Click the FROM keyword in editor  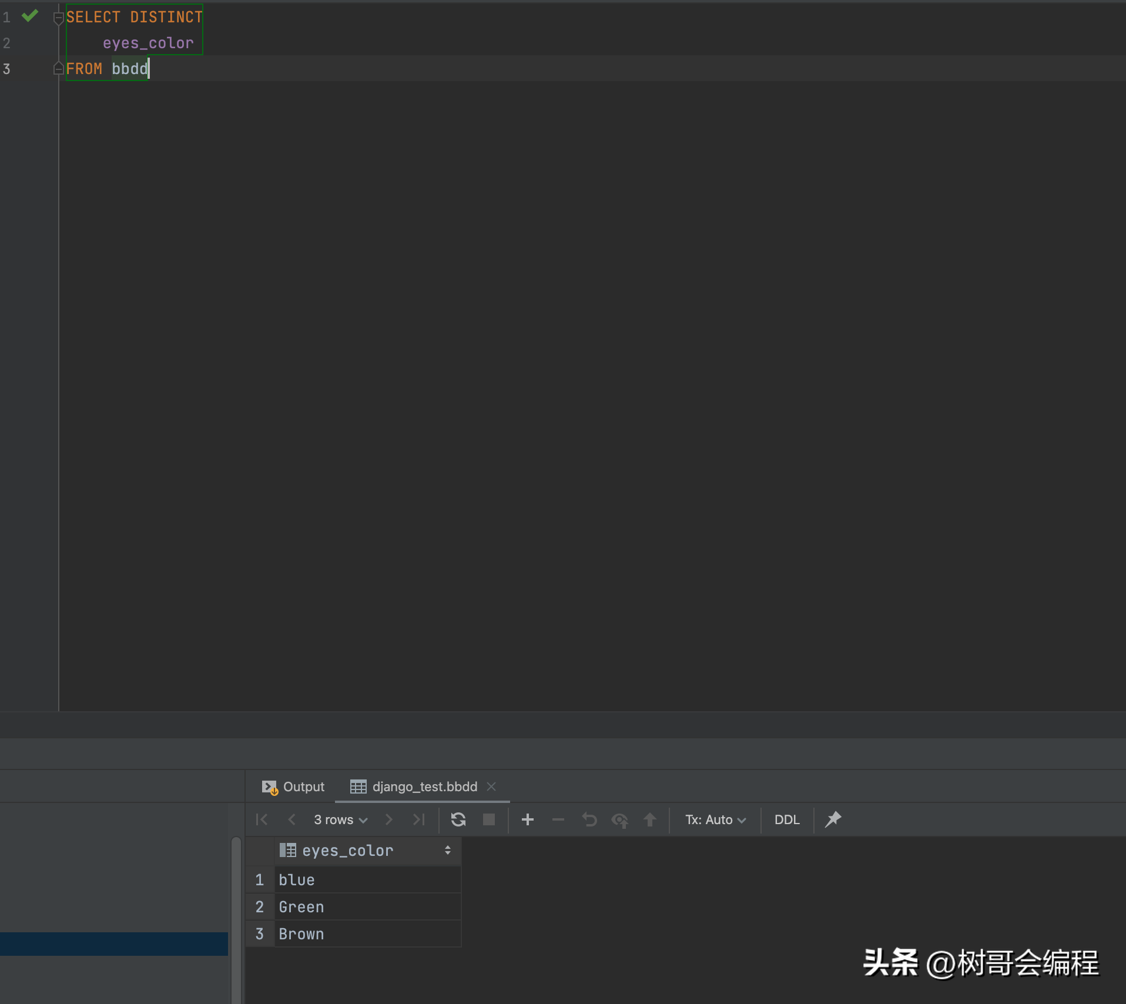84,69
